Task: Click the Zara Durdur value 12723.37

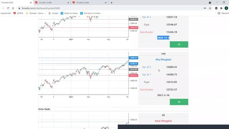Action: (172, 90)
